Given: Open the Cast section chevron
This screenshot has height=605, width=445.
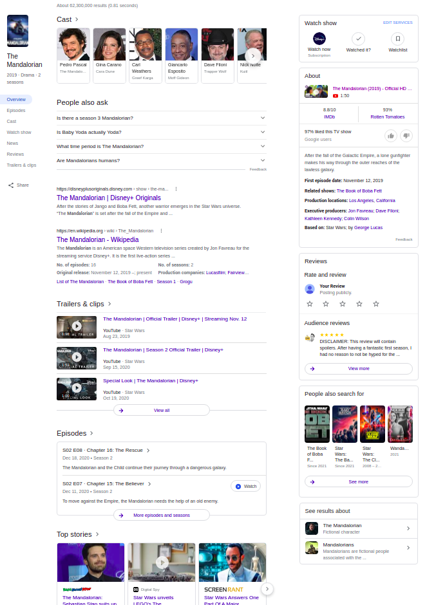Looking at the screenshot, I should click(x=77, y=19).
